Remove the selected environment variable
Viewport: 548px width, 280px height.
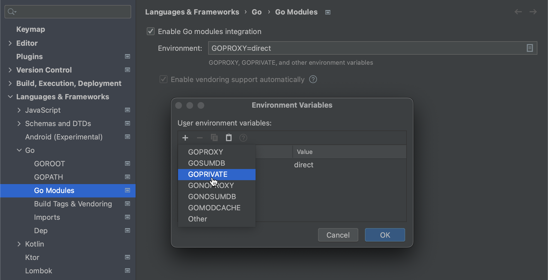(199, 137)
